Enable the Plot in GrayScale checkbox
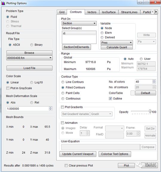Screen dimensions: 161x172 (8, 88)
